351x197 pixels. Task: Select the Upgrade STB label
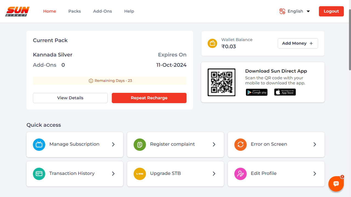pos(165,173)
